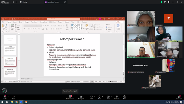Toggle text shadow S button
Image resolution: width=184 pixels, height=104 pixels.
pyautogui.click(x=31, y=29)
